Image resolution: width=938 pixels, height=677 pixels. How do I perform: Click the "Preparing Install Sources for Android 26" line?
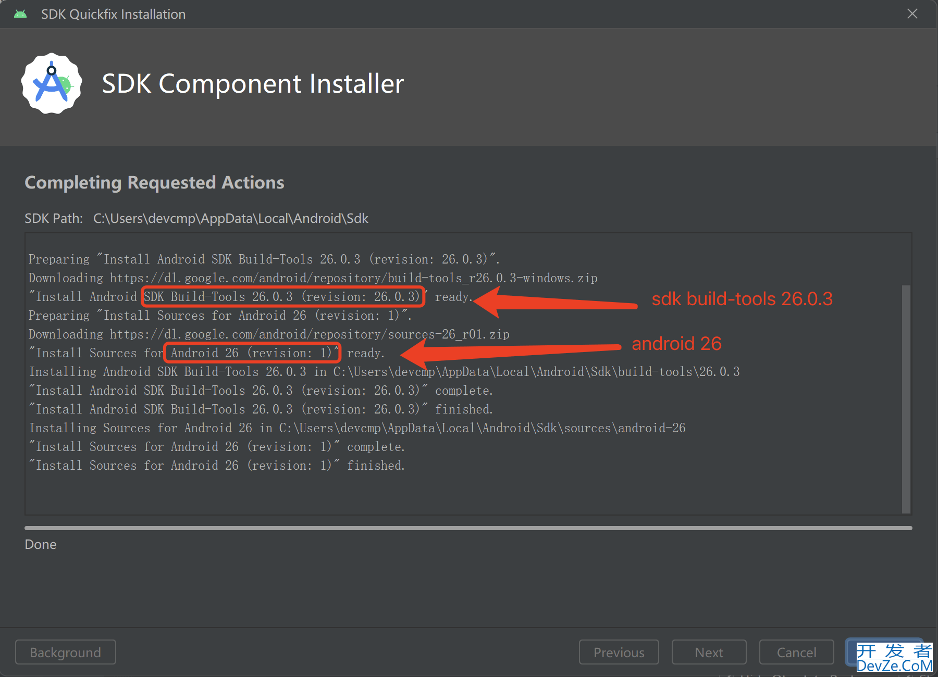pos(220,316)
